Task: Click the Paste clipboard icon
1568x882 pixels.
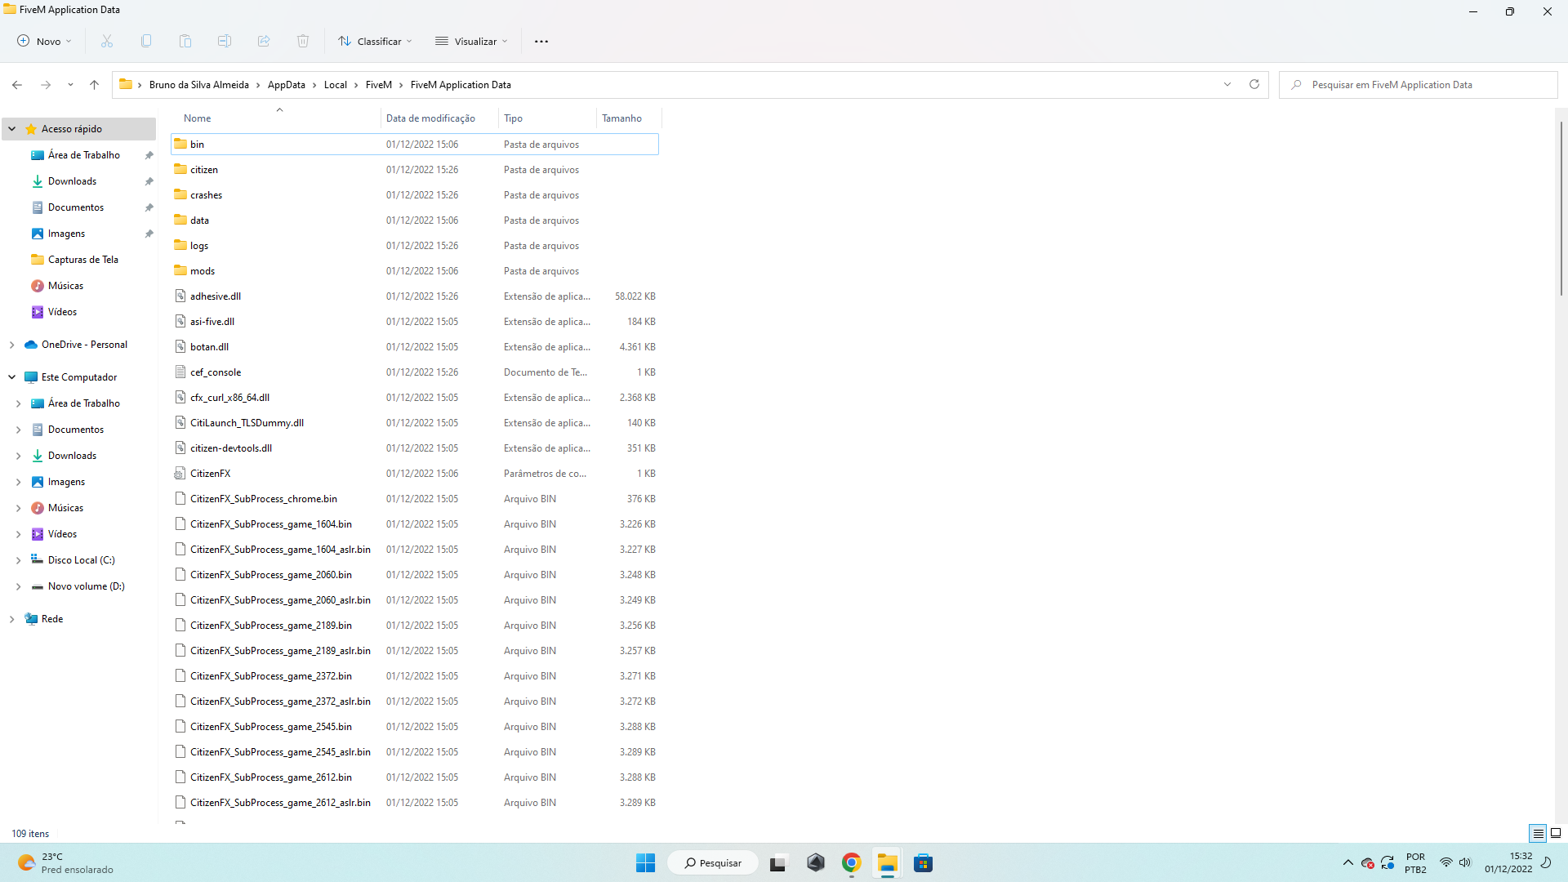Action: [185, 41]
